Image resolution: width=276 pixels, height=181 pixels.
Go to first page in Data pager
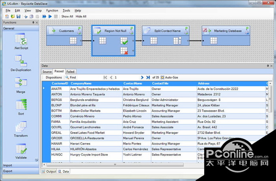pos(105,77)
